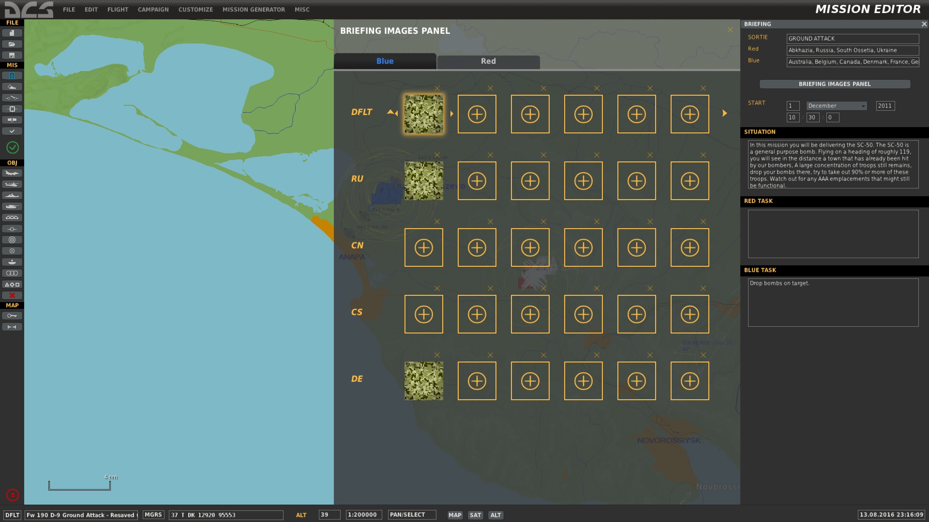
Task: Click the small checkmark mission options icon
Action: (x=12, y=131)
